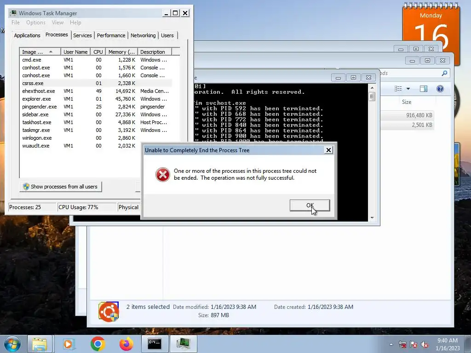The height and width of the screenshot is (353, 471).
Task: Open the Options menu in Task Manager
Action: click(36, 23)
